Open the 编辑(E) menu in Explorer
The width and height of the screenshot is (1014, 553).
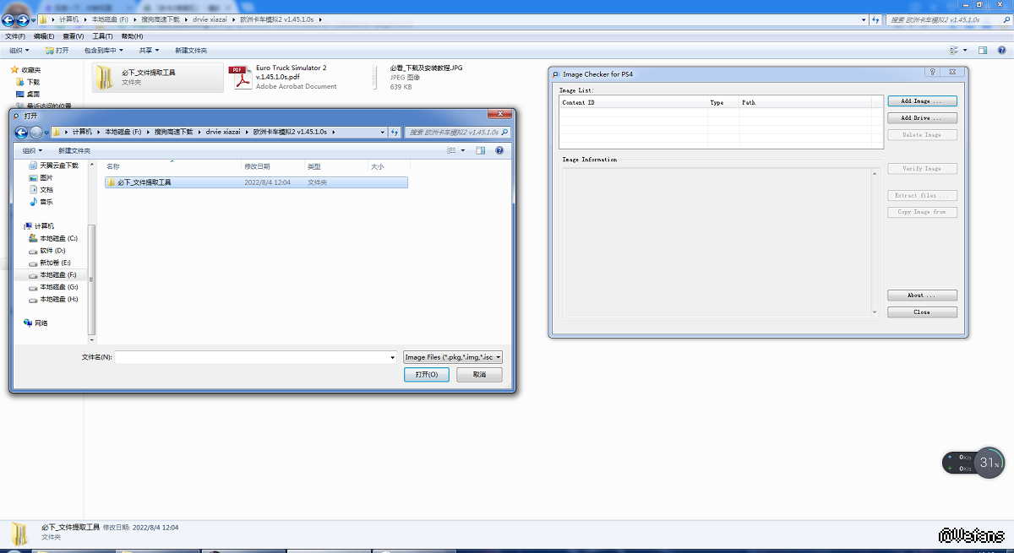tap(44, 36)
